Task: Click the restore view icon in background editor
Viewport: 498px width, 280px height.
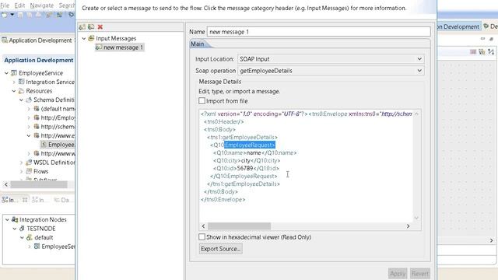Action: click(491, 39)
